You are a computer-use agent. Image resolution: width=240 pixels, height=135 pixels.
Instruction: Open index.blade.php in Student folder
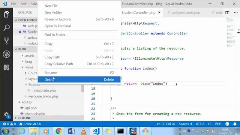pos(43,90)
